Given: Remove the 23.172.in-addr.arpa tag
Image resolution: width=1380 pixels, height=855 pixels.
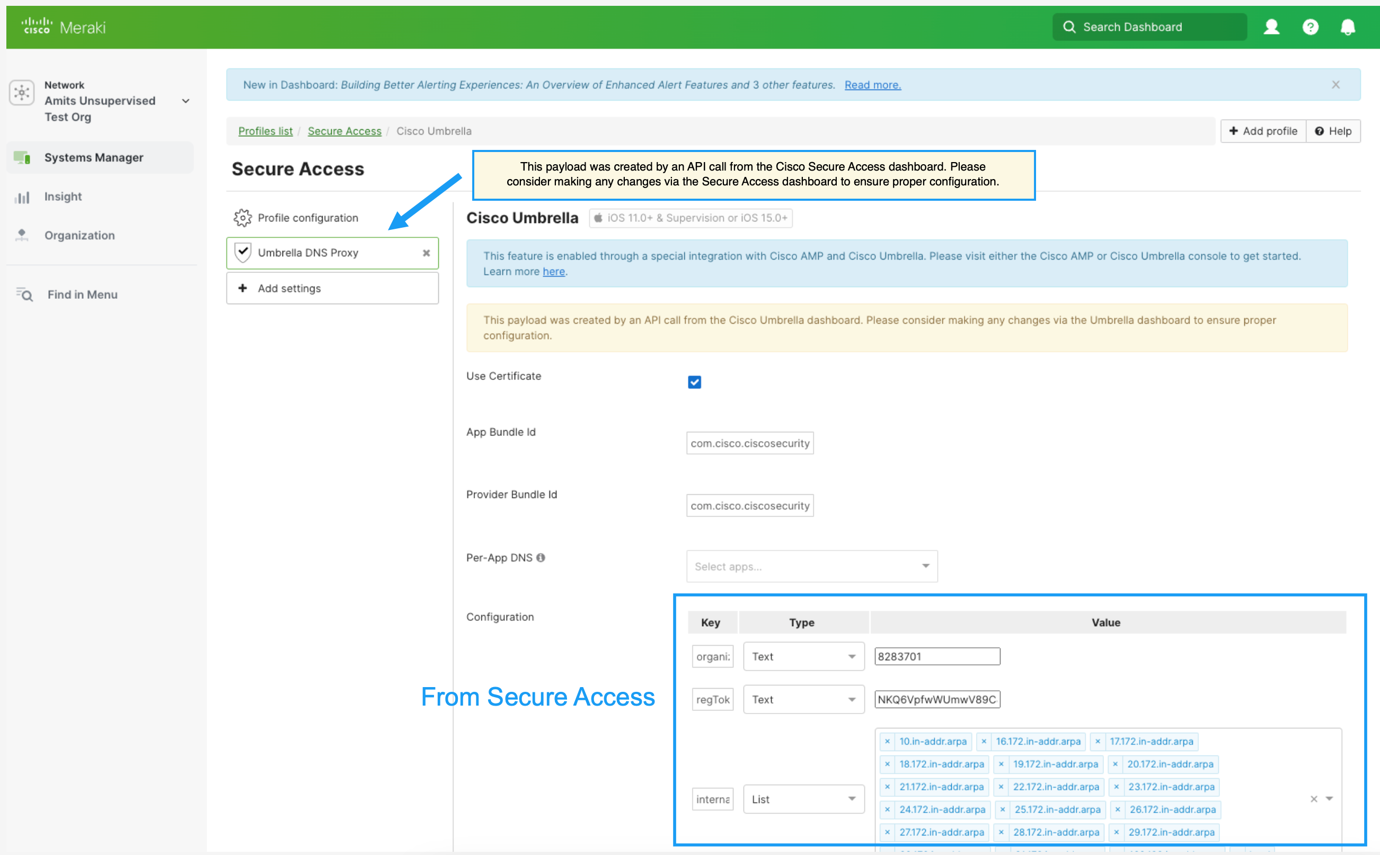Looking at the screenshot, I should pyautogui.click(x=1117, y=787).
